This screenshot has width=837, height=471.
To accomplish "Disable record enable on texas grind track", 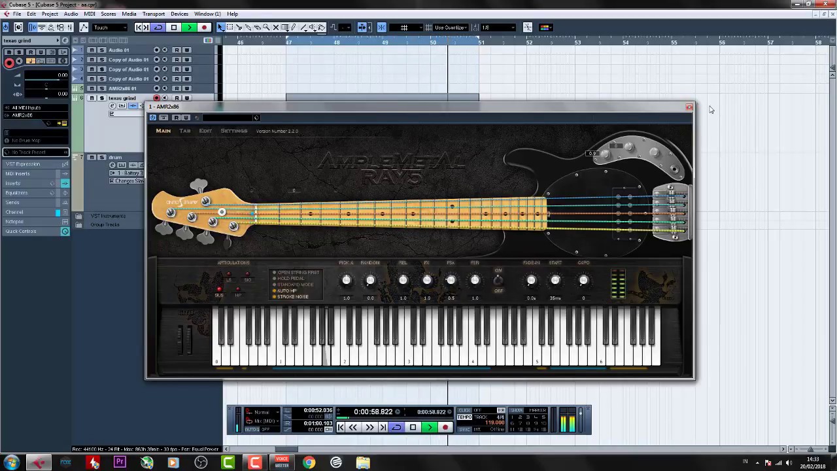I will click(x=156, y=98).
